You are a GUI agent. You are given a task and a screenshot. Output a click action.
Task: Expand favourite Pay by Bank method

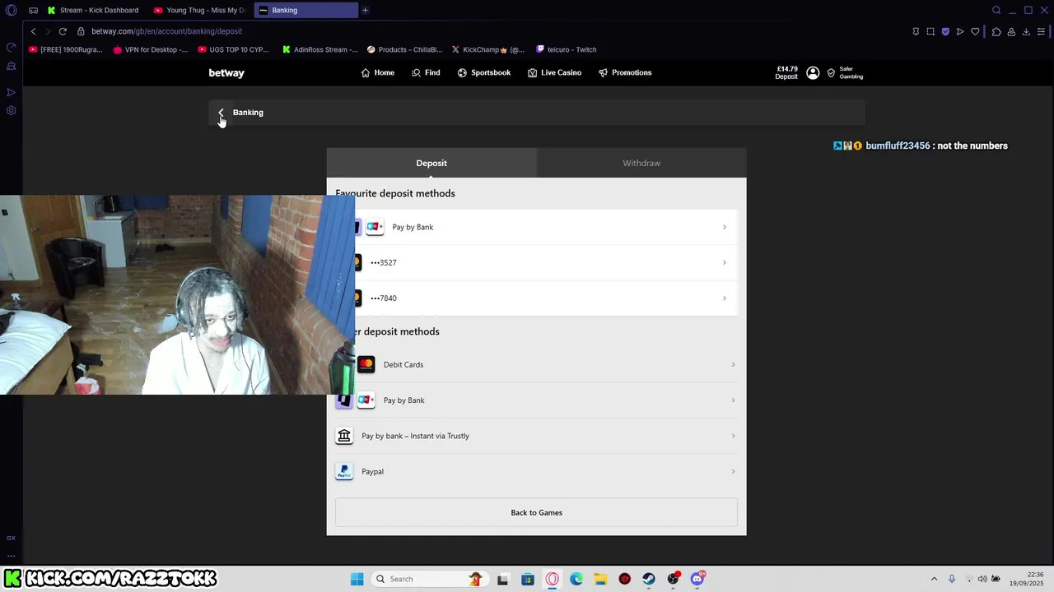click(x=725, y=227)
